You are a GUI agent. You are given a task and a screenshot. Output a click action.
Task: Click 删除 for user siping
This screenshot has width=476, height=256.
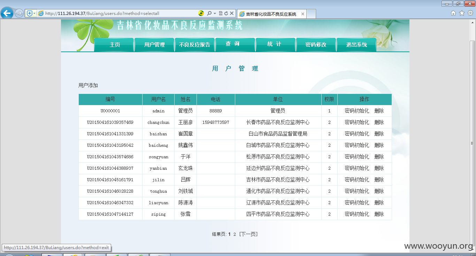379,214
